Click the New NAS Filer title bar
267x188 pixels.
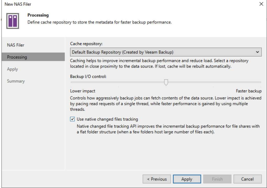pyautogui.click(x=104, y=4)
